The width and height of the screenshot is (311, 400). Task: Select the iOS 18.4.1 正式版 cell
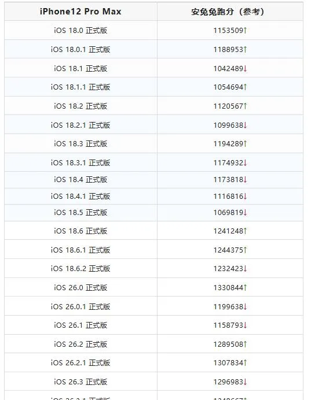point(81,197)
